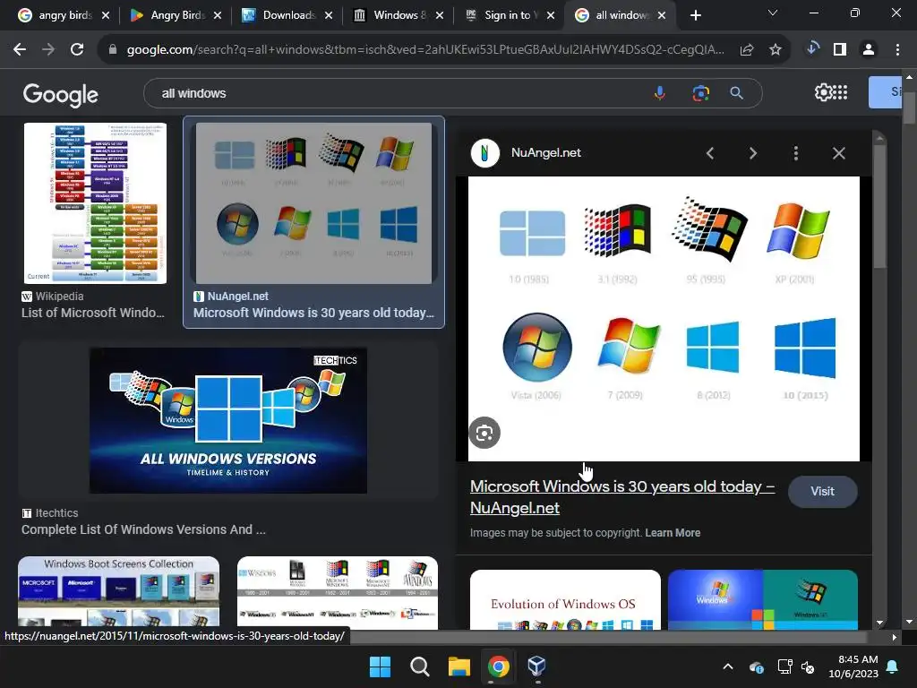This screenshot has width=917, height=688.
Task: Search by image with Google Lens
Action: [x=700, y=93]
